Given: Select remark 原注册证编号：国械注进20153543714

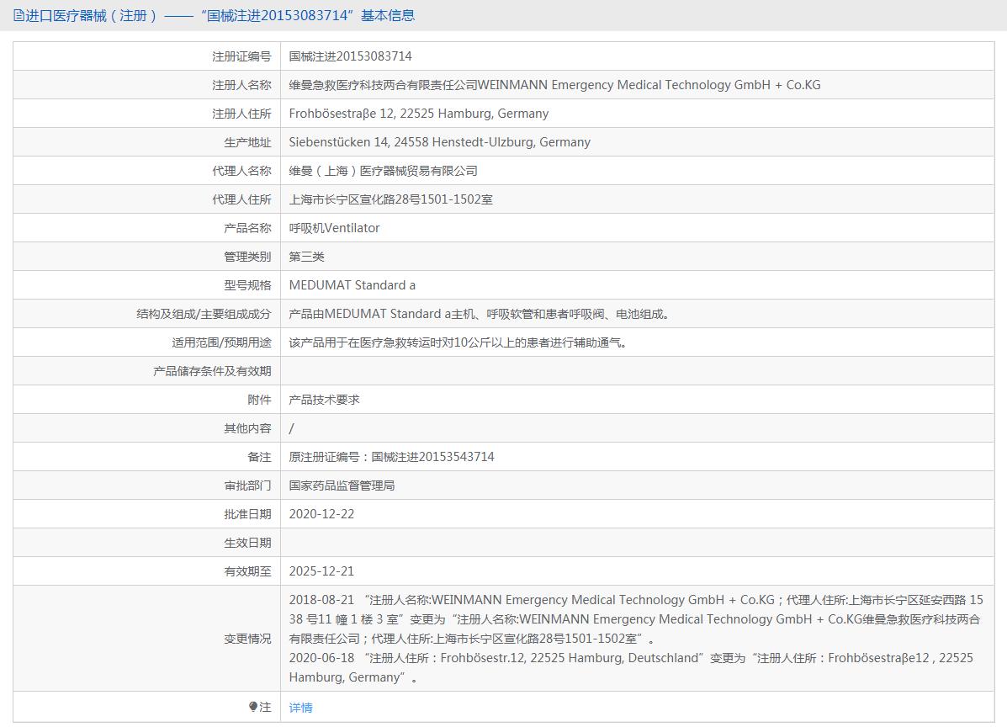Looking at the screenshot, I should tap(392, 457).
